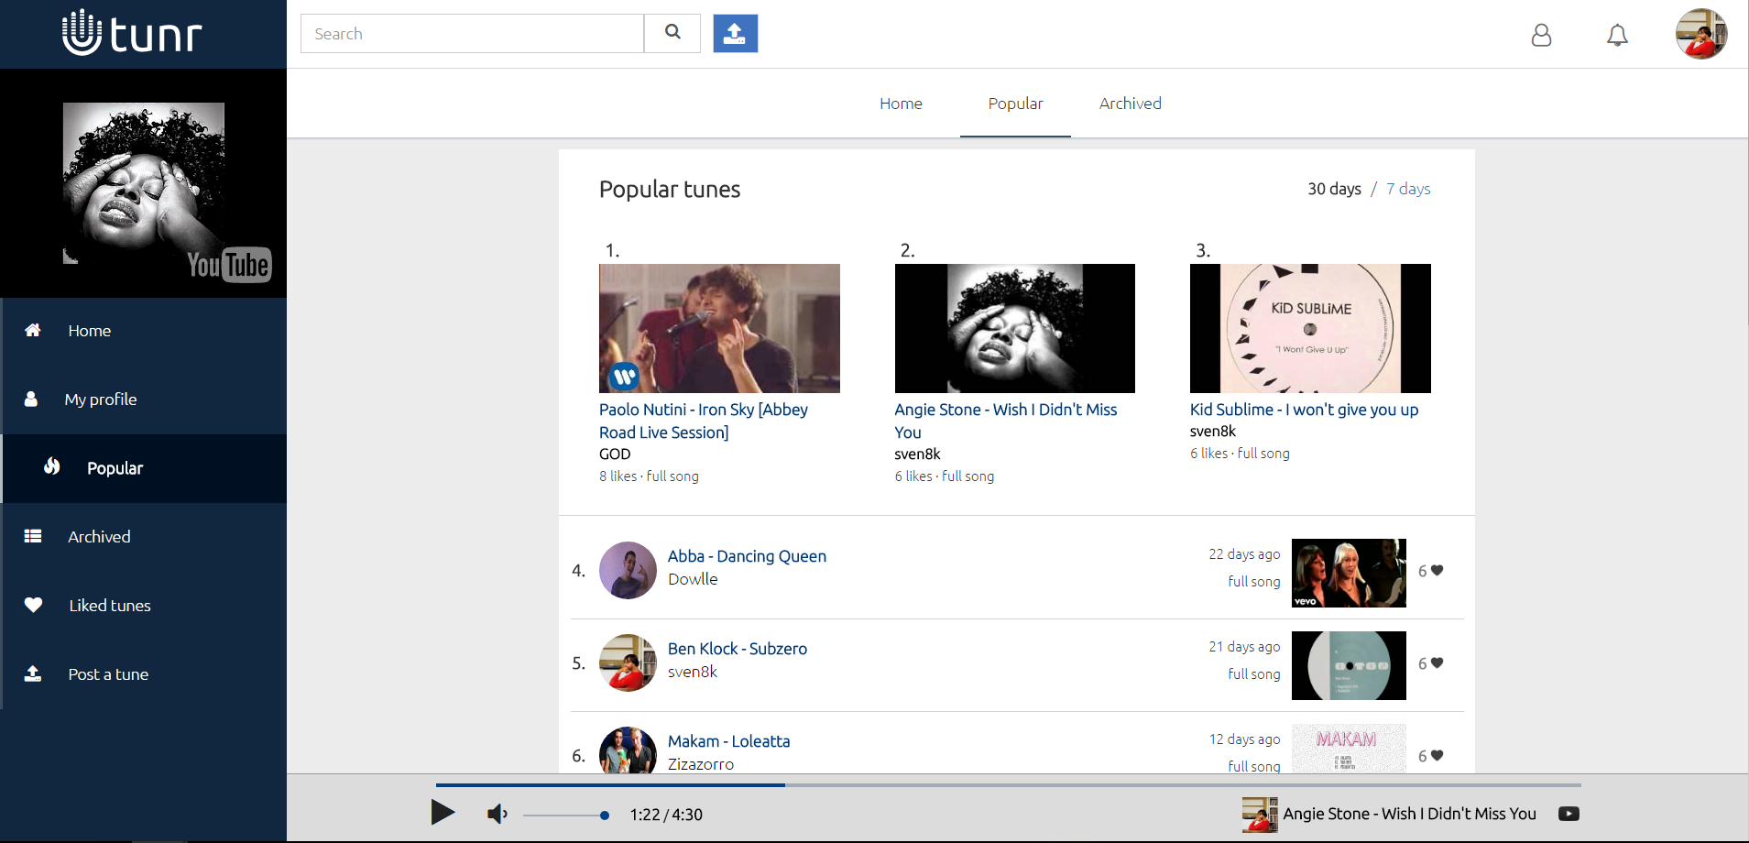Image resolution: width=1749 pixels, height=843 pixels.
Task: Switch to 7 days popular range
Action: 1407,189
